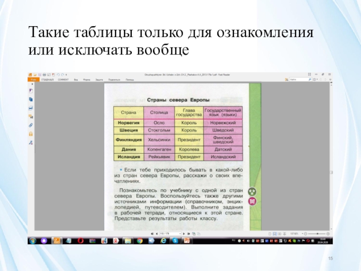
Task: Open the Digital Signatures panel icon
Action: pyautogui.click(x=31, y=142)
